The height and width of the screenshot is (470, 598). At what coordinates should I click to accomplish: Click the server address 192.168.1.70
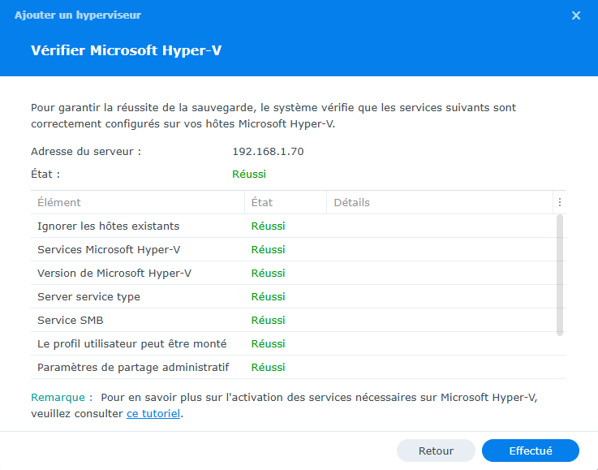(x=268, y=152)
